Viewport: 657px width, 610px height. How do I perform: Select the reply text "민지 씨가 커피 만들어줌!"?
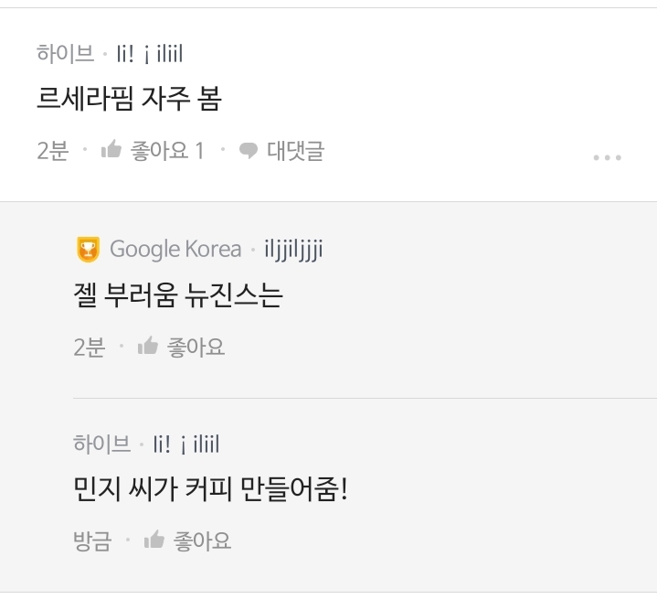[x=210, y=488]
